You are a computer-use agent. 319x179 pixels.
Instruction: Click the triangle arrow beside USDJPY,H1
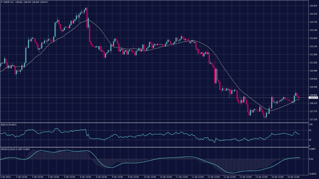pyautogui.click(x=2, y=2)
